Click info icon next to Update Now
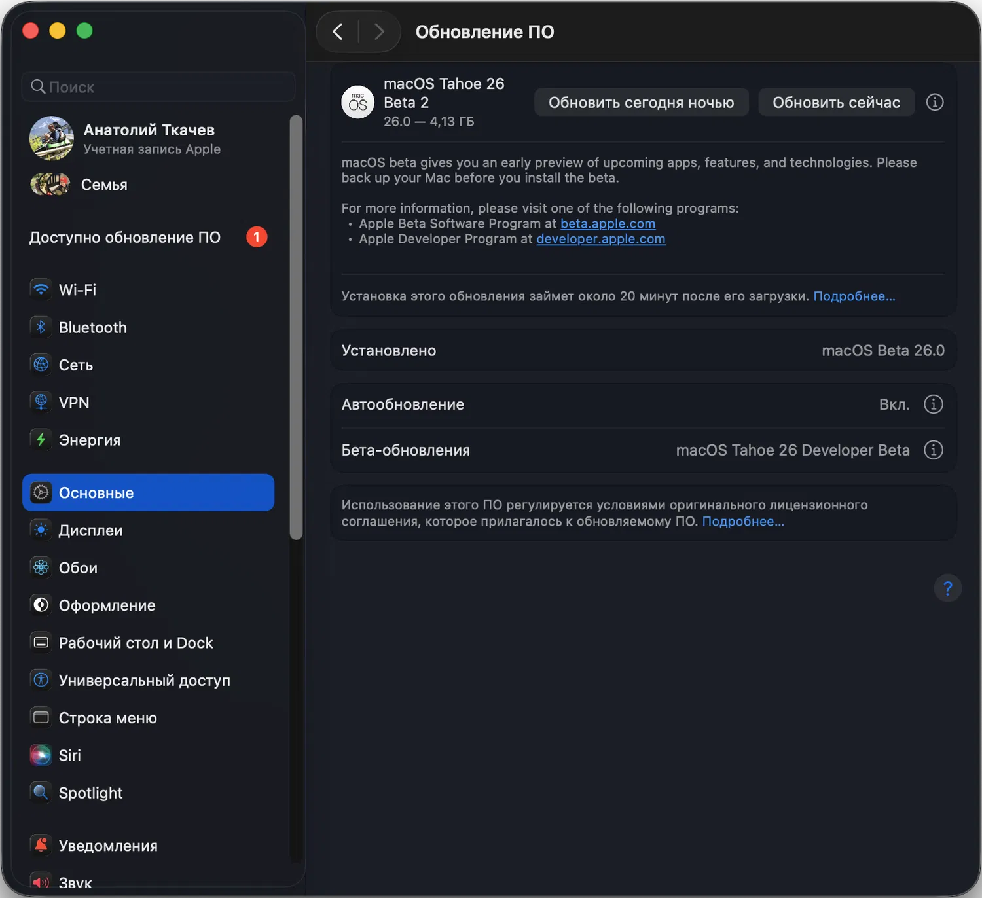 (935, 102)
